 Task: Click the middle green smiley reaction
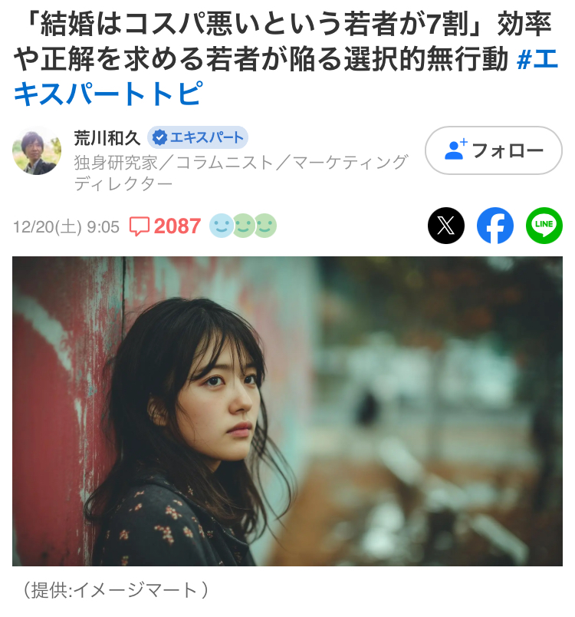243,226
